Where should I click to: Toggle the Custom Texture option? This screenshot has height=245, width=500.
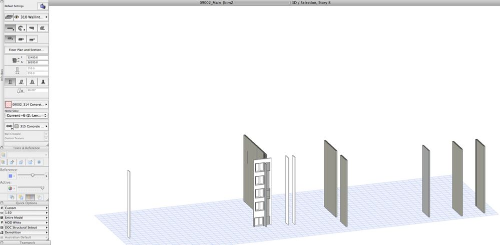(x=46, y=138)
